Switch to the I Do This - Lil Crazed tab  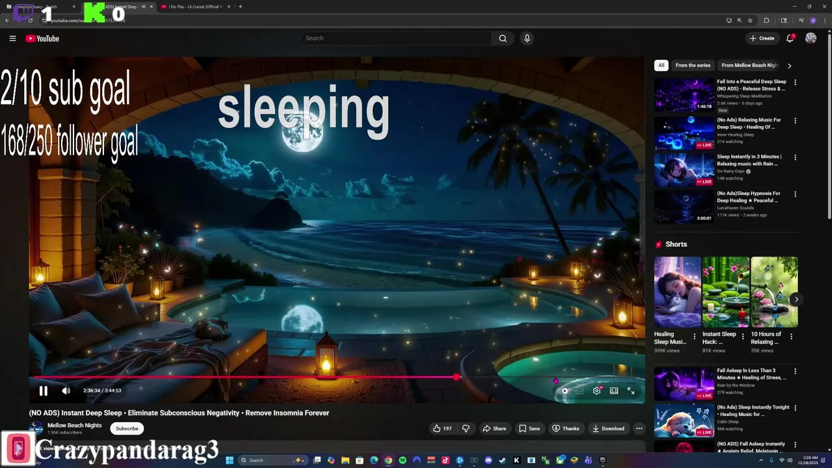pyautogui.click(x=196, y=6)
